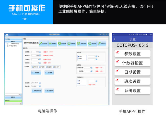Expand first COM device in the device tree
Viewport: 166px width, 131px height.
point(7,44)
